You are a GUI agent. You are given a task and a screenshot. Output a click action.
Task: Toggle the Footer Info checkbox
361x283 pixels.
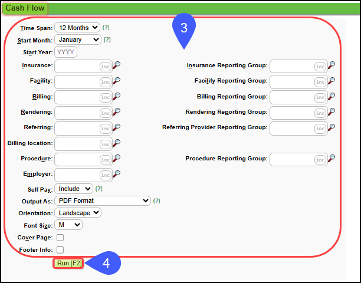tap(60, 250)
